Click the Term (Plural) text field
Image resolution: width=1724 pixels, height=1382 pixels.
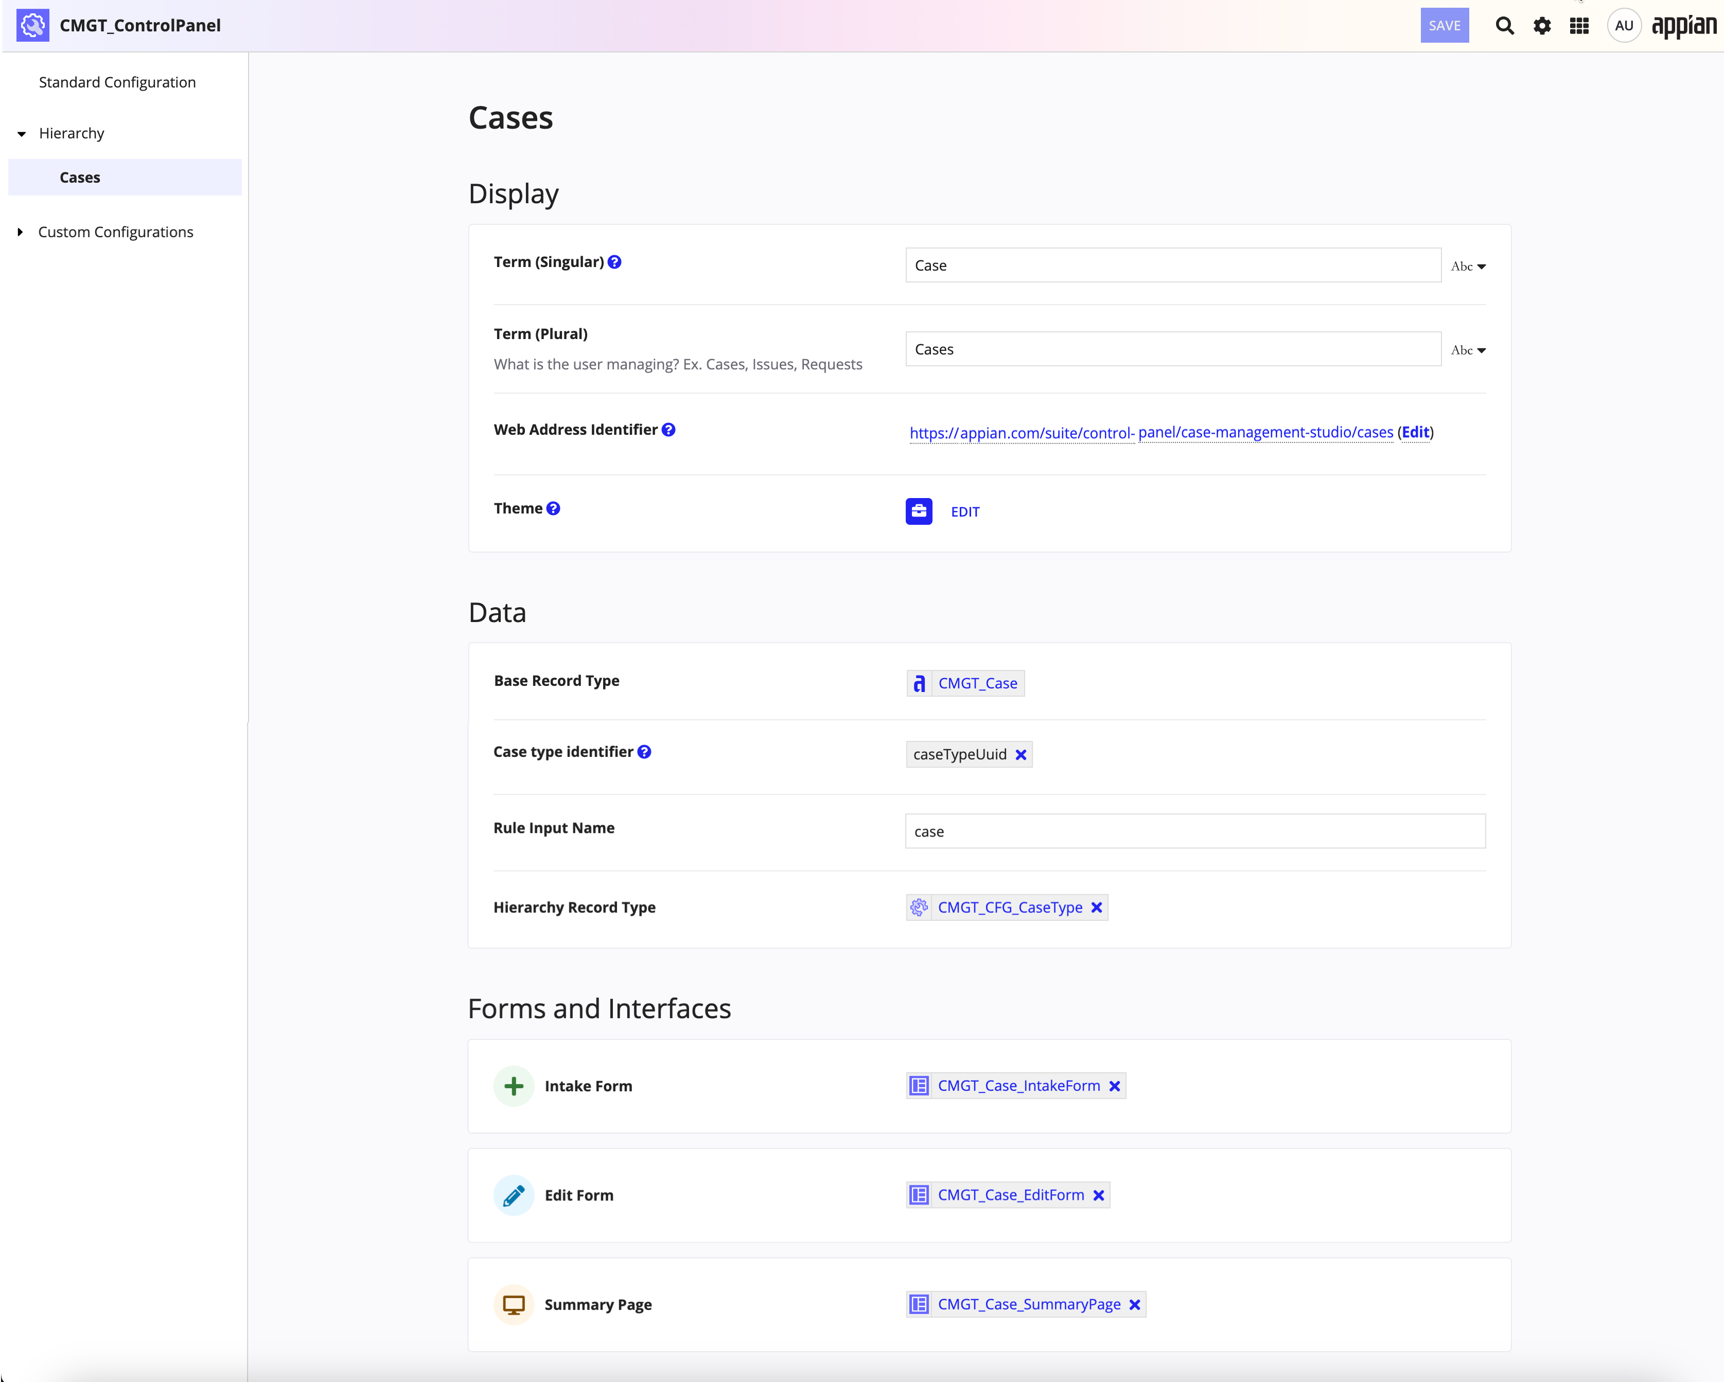pyautogui.click(x=1173, y=349)
